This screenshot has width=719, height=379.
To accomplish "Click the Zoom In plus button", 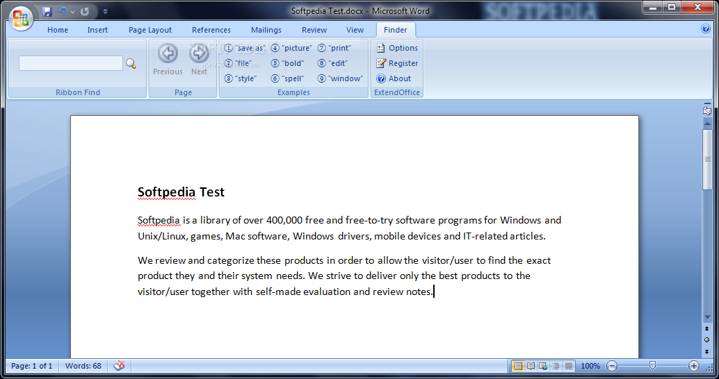I will point(694,366).
